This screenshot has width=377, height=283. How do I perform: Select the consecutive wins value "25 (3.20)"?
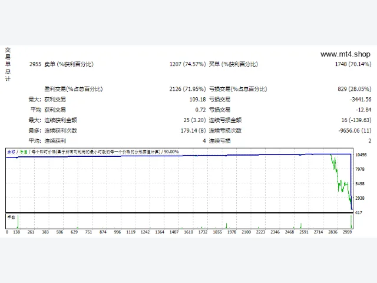tap(194, 120)
